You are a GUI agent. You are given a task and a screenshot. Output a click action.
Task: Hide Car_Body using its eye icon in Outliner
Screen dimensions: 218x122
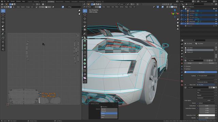(216, 11)
